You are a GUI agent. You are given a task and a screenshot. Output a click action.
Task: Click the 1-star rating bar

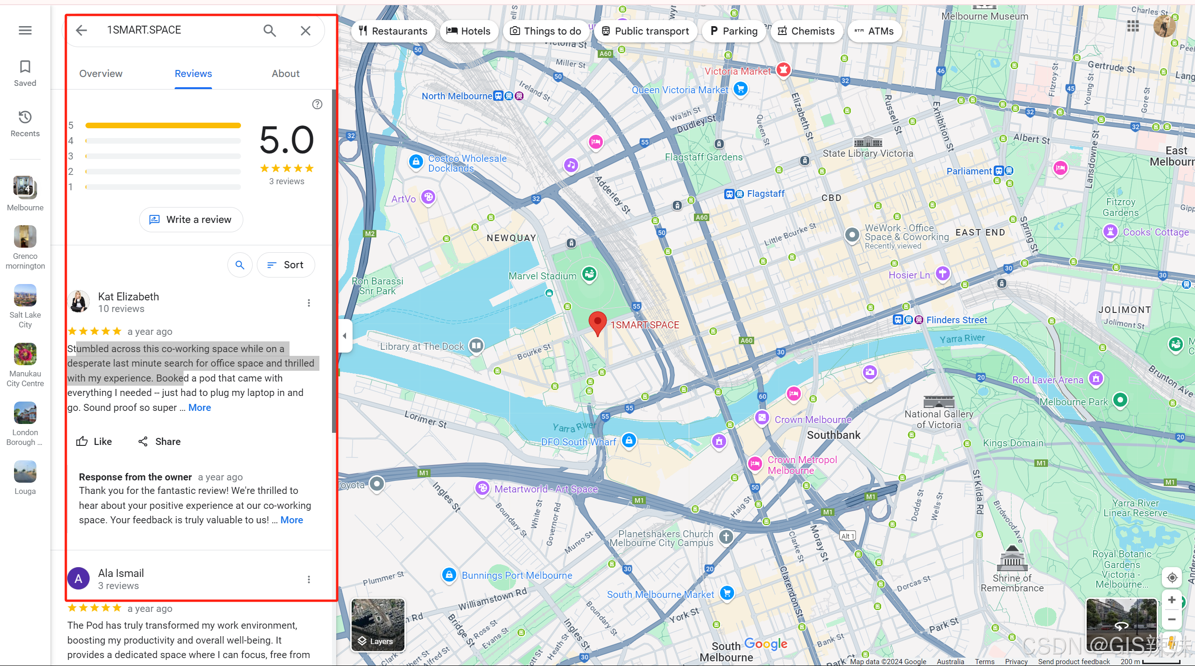163,187
